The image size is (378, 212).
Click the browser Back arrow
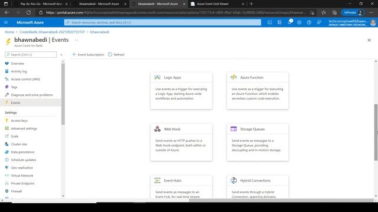[6, 12]
